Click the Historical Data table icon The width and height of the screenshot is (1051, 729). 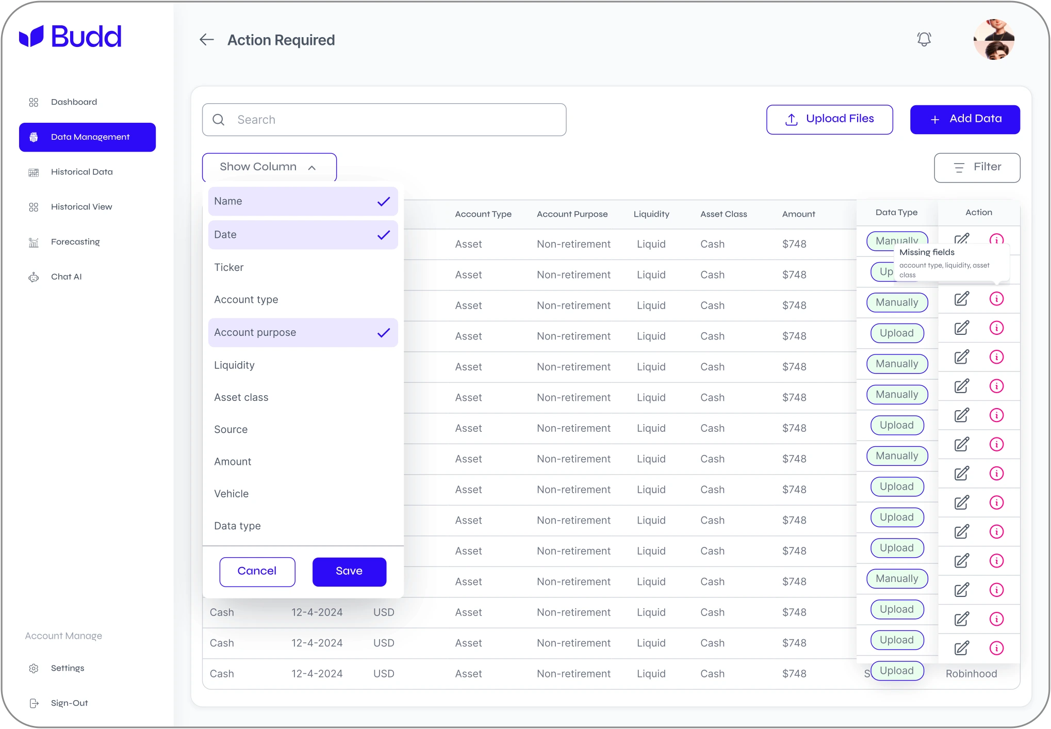[34, 172]
